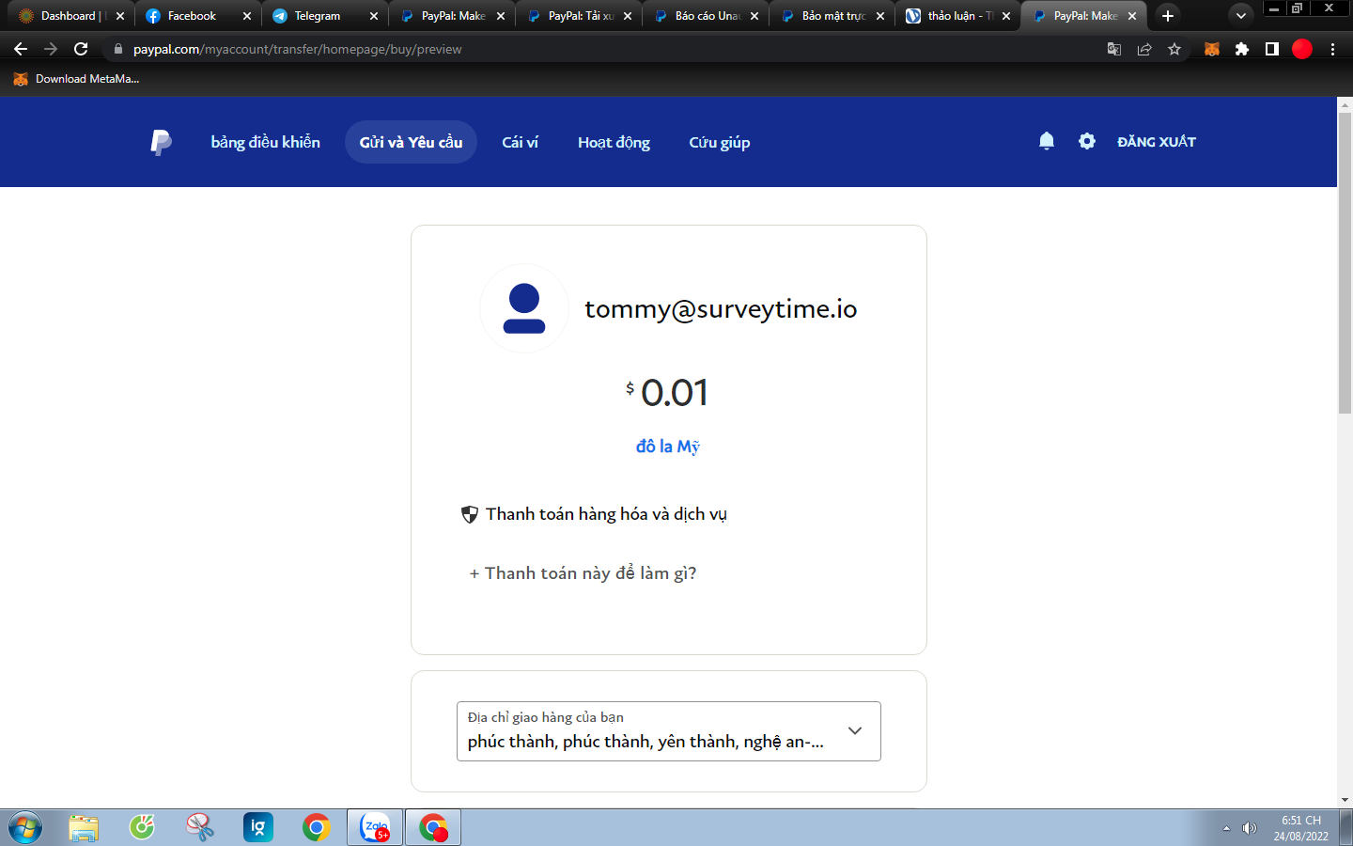Switch to the Dashboard tab

click(71, 16)
